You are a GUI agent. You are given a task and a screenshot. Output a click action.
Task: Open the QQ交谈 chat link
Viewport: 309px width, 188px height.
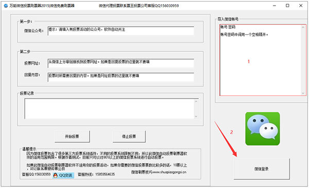(63, 175)
